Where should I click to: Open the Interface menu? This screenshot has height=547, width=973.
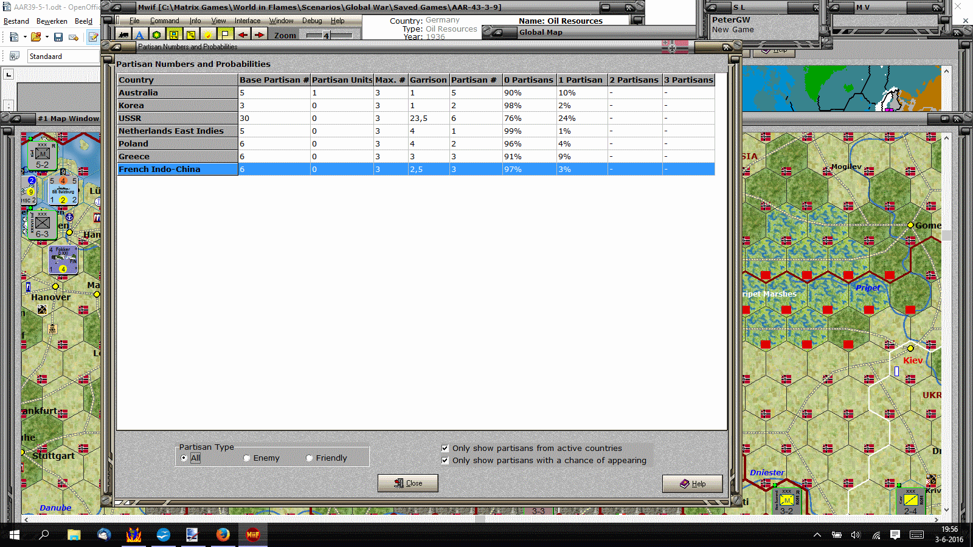tap(248, 21)
